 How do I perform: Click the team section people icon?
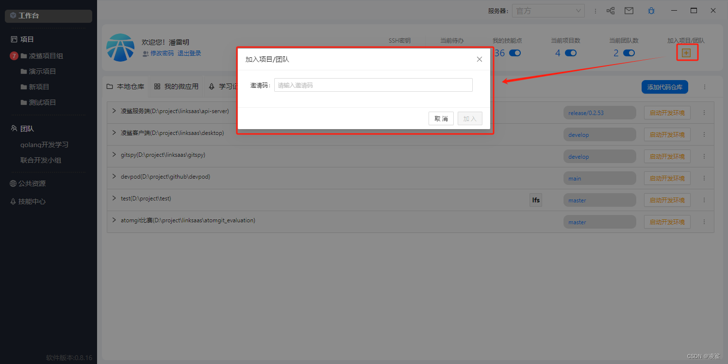14,129
